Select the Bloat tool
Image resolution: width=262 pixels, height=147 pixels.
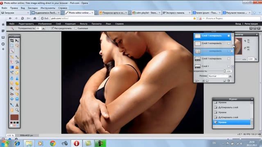pos(12,99)
